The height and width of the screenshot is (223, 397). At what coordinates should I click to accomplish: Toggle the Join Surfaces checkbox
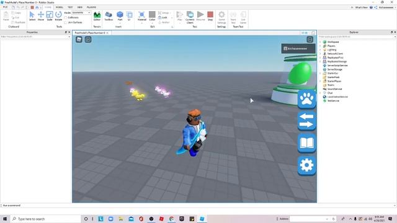pos(66,22)
